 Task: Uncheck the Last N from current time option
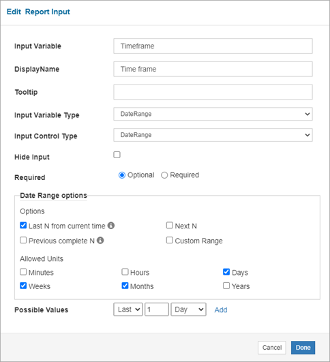(x=23, y=226)
